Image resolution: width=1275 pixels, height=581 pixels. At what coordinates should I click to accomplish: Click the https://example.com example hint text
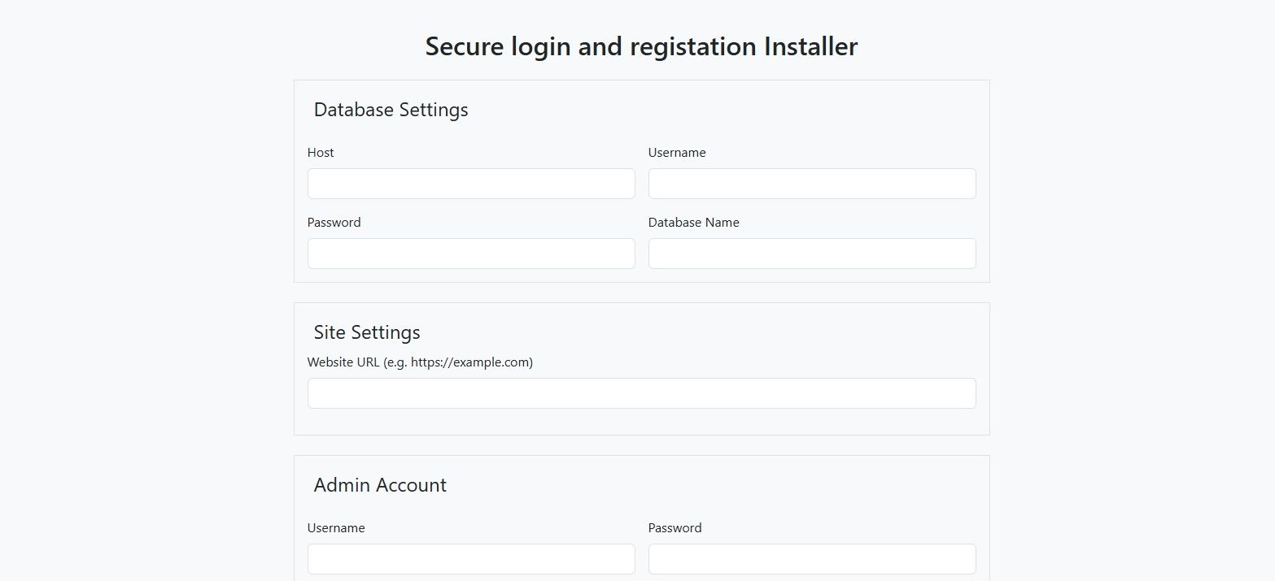coord(470,362)
